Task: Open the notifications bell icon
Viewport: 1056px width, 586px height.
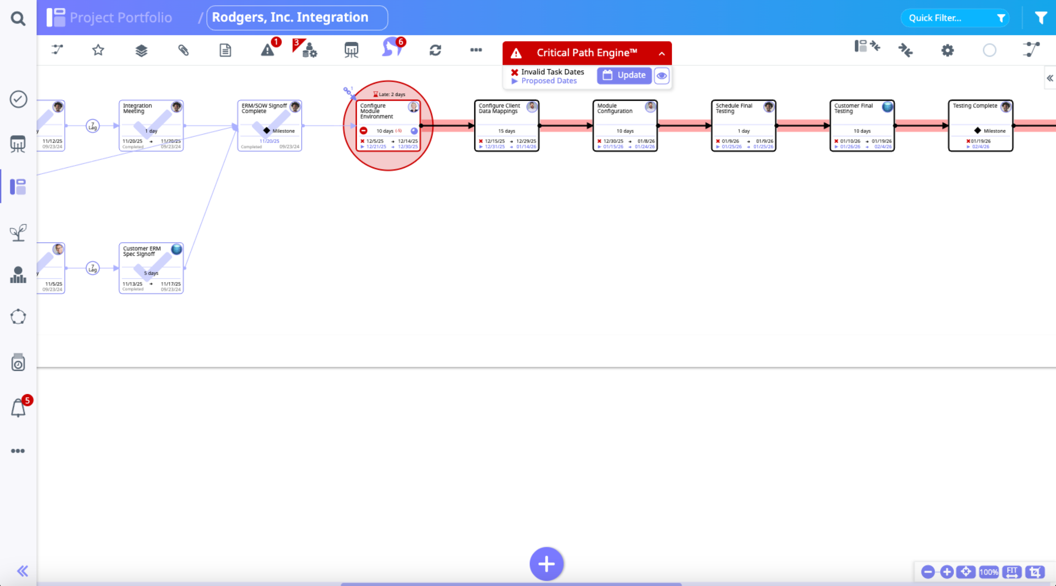Action: pyautogui.click(x=18, y=408)
